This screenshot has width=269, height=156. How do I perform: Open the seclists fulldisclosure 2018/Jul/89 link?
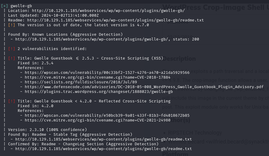tap(81, 82)
